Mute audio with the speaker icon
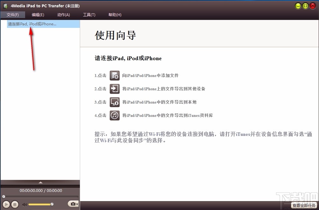Screen dimensions: 319x210 [x=24, y=204]
